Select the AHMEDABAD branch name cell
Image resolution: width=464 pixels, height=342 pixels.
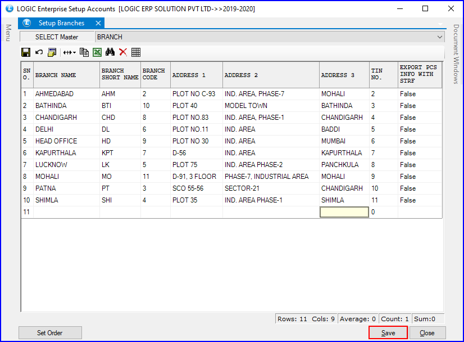click(x=67, y=94)
